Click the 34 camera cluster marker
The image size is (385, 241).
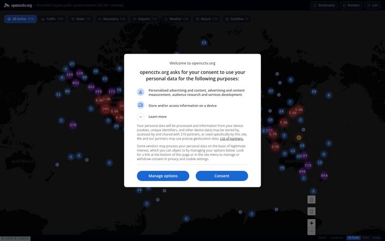point(314,92)
